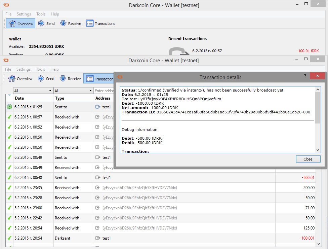This screenshot has width=328, height=249.
Task: Click the checkmark icon on the 5.2.2015 23:35 row
Action: (x=9, y=188)
